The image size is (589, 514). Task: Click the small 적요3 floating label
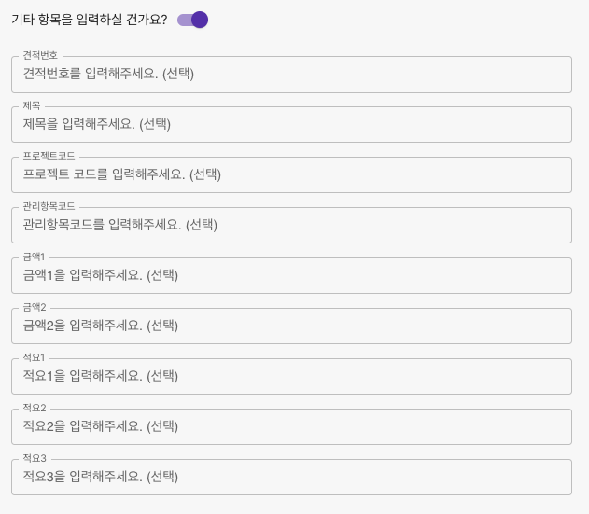tap(35, 459)
